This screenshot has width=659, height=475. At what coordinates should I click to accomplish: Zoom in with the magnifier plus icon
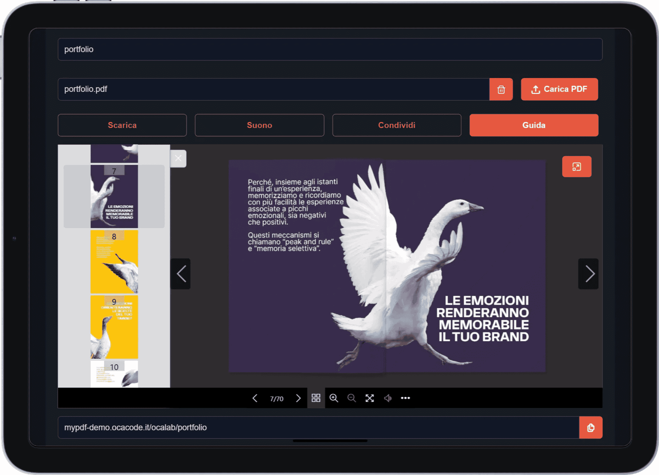[x=334, y=398]
